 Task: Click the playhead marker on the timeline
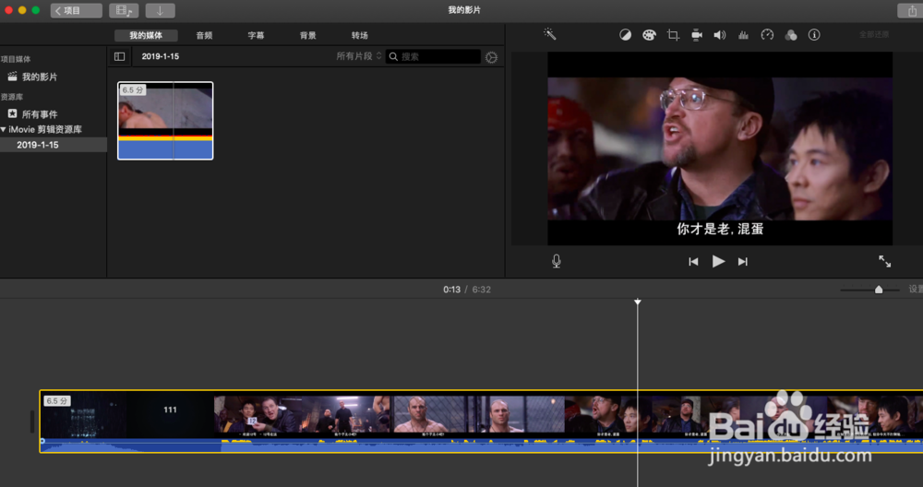[x=638, y=302]
